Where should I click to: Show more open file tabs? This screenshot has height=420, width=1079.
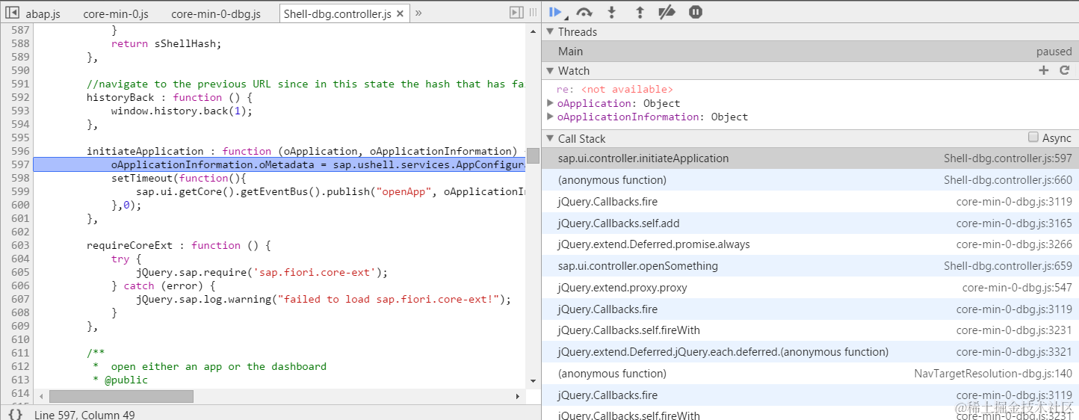(418, 13)
